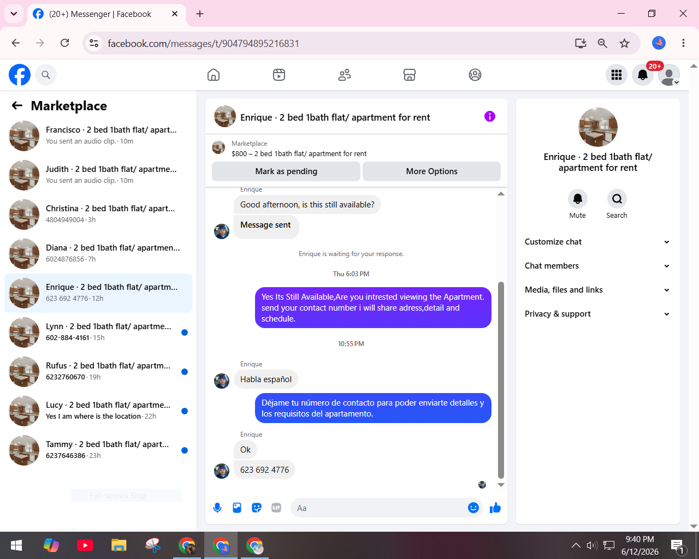Click the Mark as pending button
The image size is (699, 559).
click(286, 171)
